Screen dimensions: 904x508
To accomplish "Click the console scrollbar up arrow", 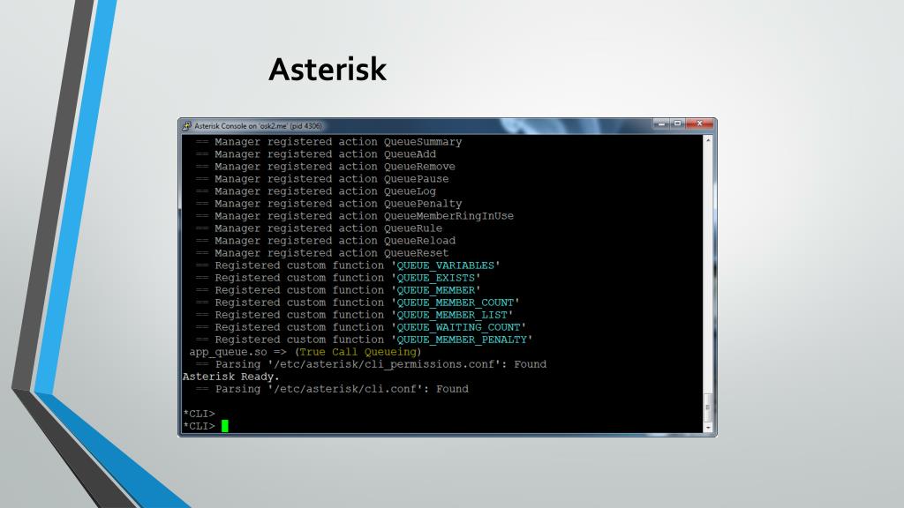I will pos(708,140).
